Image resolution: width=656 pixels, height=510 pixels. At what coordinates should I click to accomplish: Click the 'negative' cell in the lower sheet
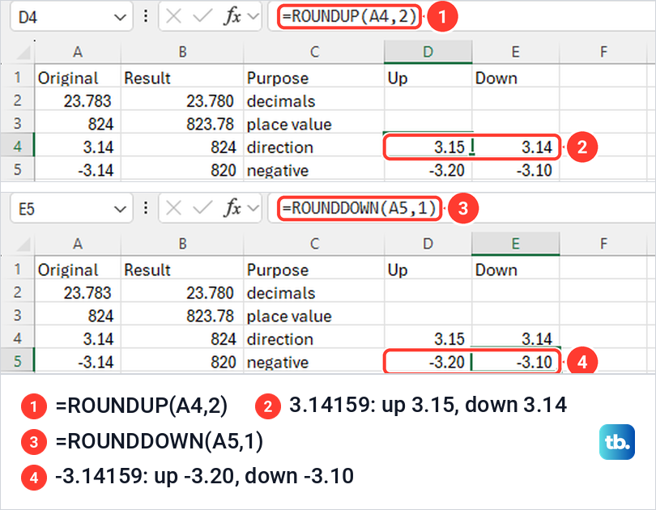(x=314, y=361)
